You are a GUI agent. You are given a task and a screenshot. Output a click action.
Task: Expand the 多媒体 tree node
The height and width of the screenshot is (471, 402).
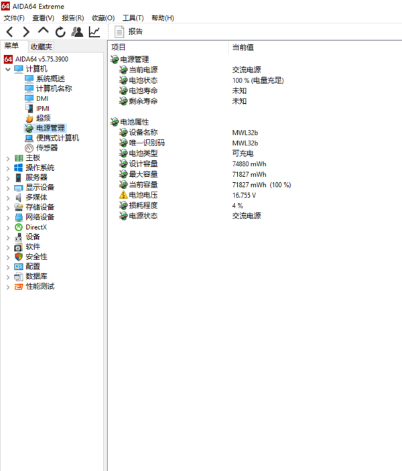[8, 198]
